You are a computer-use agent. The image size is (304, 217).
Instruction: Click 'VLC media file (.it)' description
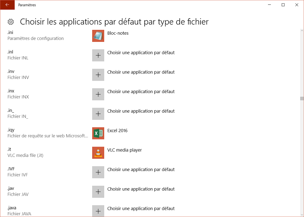25,156
